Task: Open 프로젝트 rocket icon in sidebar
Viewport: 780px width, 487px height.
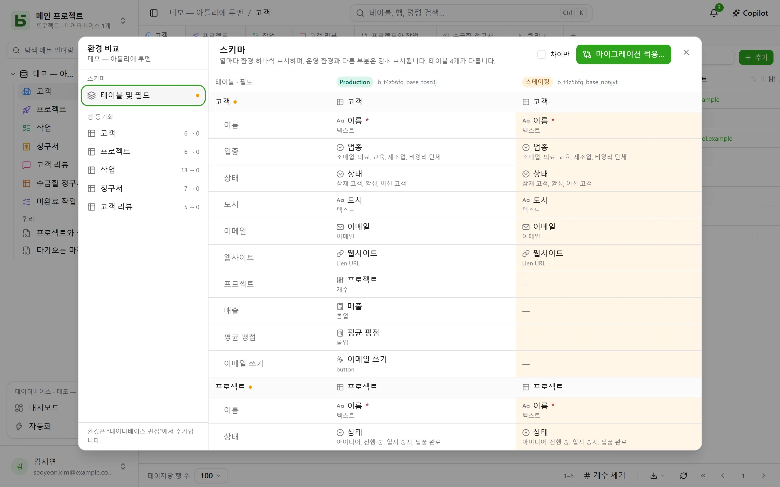Action: pyautogui.click(x=27, y=110)
